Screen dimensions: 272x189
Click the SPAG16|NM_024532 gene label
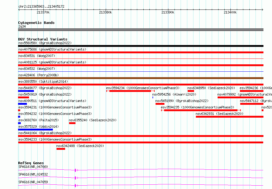pos(33,174)
